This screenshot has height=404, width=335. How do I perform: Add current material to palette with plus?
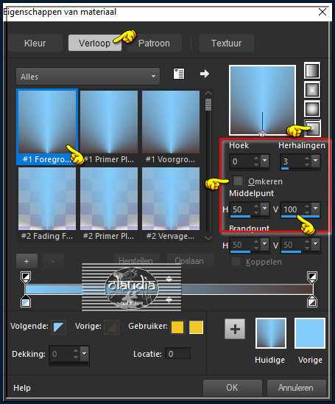pos(235,329)
